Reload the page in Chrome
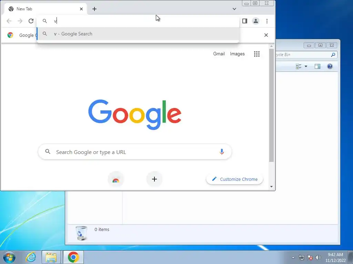The width and height of the screenshot is (353, 264). click(x=31, y=21)
